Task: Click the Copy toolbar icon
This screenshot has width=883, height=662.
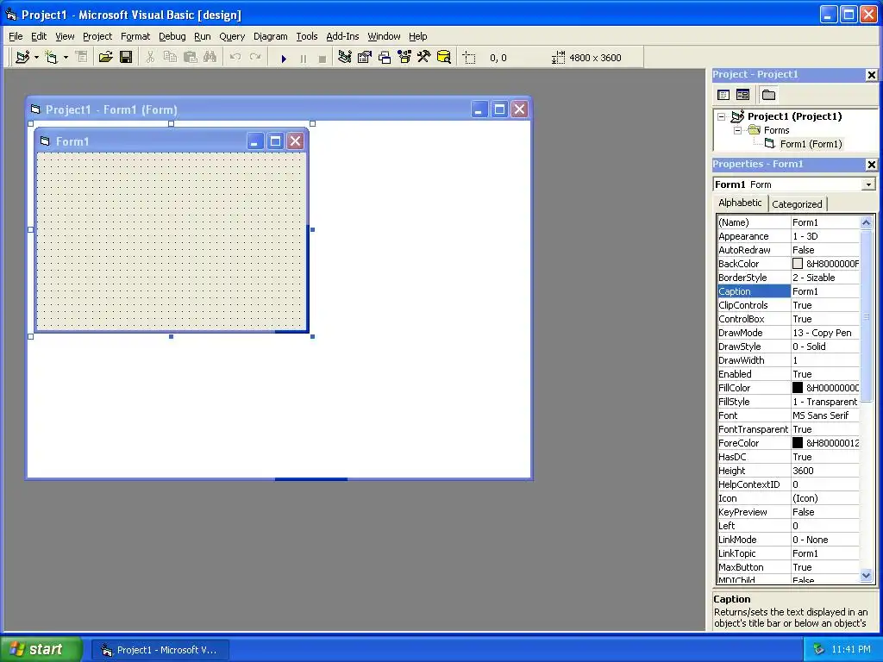Action: coord(170,57)
